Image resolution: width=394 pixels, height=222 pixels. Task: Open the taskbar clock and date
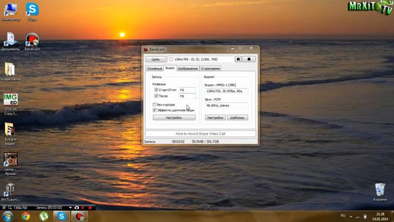[x=380, y=216]
